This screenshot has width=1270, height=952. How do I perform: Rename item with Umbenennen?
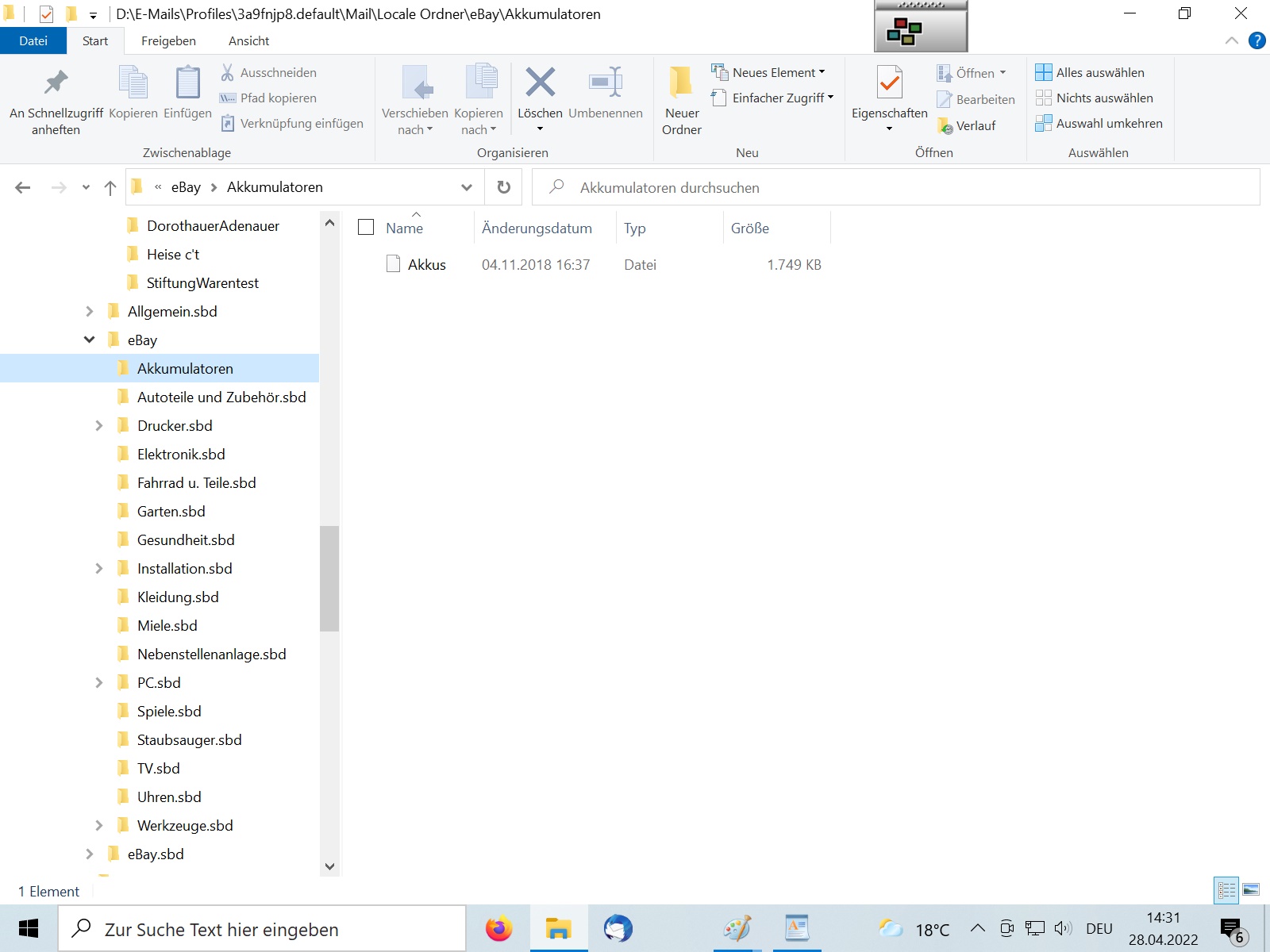pyautogui.click(x=606, y=94)
